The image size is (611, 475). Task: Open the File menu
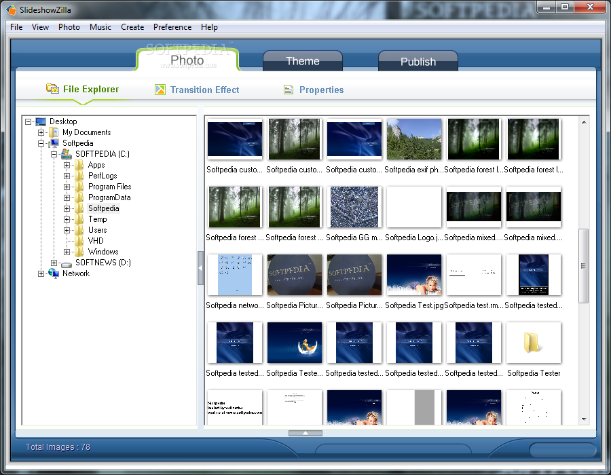click(16, 27)
